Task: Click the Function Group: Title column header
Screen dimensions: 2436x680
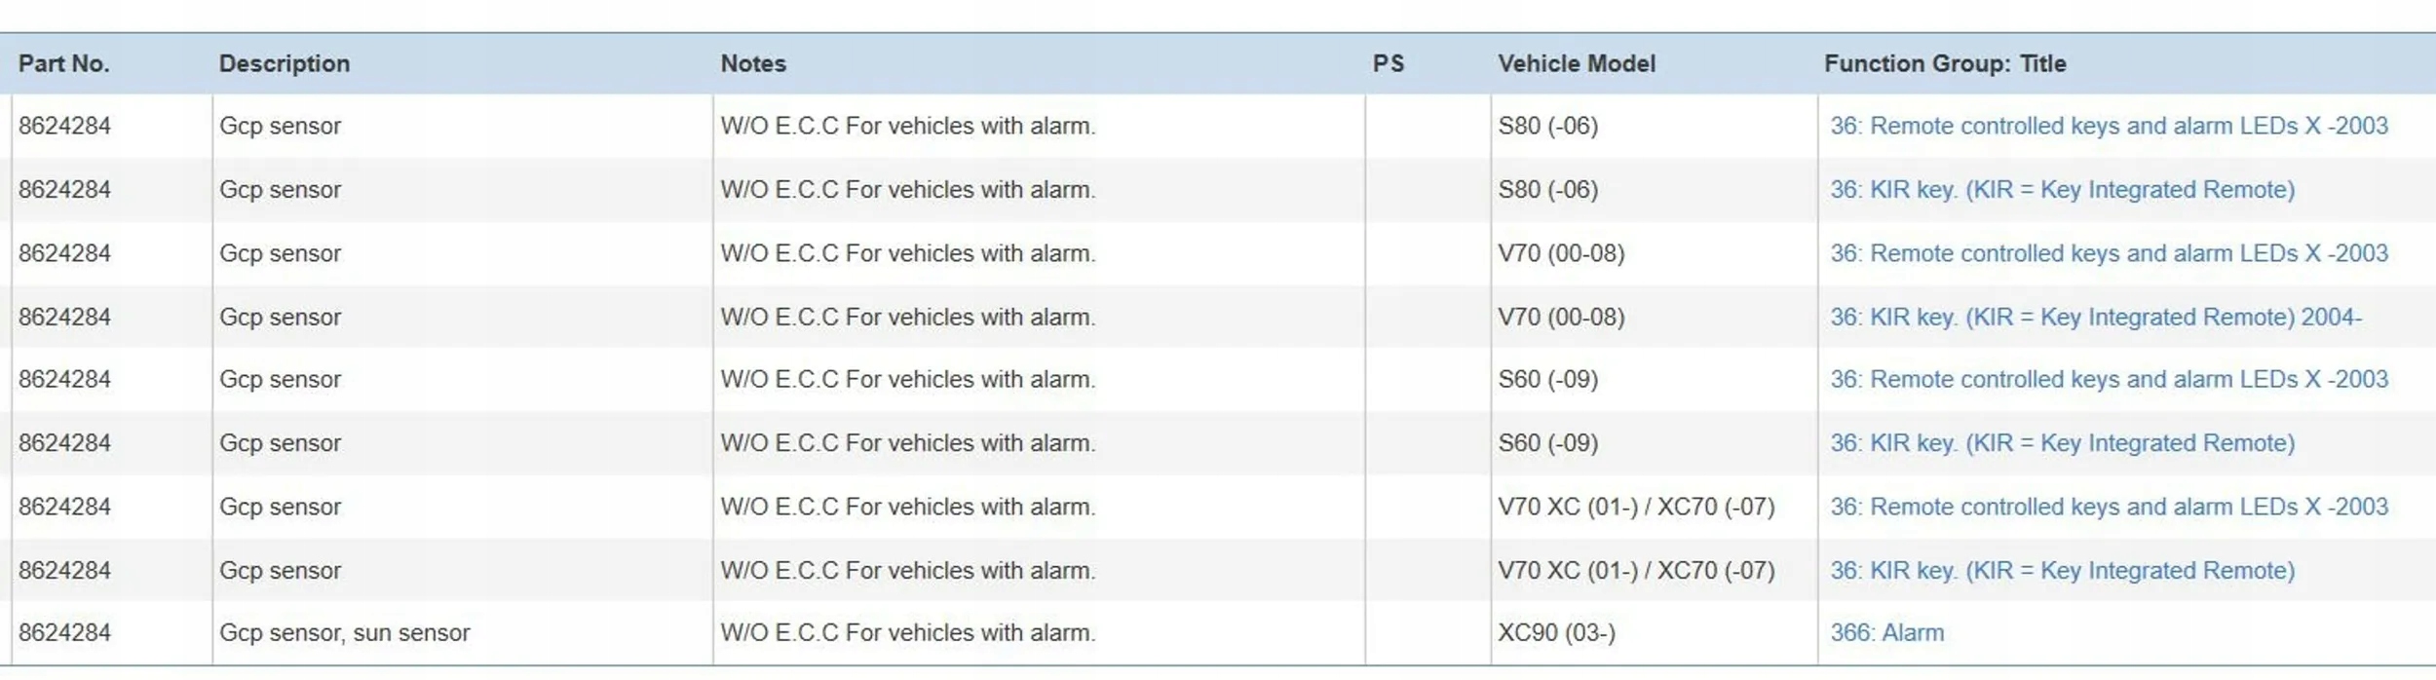Action: [1945, 63]
